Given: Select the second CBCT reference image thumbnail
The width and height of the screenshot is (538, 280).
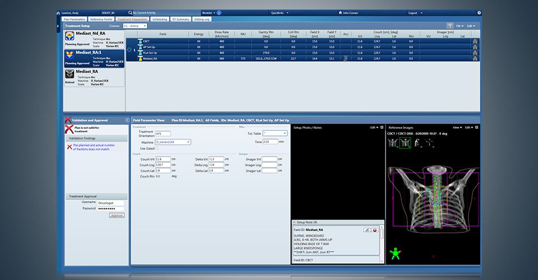Looking at the screenshot, I should coord(405,143).
